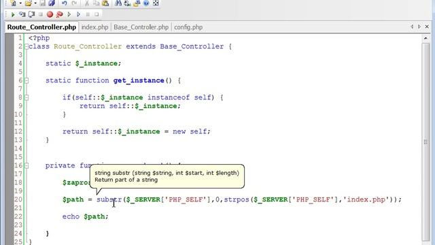Collapse the if block fold on line 8
The image size is (435, 245).
27,98
